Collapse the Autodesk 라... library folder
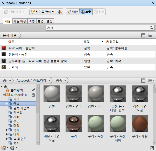This screenshot has width=156, height=151. (4, 95)
